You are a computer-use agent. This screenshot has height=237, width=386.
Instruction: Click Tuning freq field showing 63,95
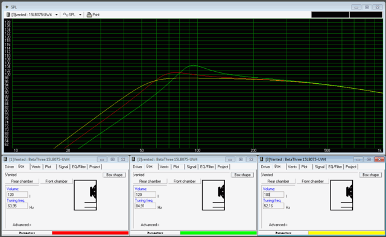(17, 206)
